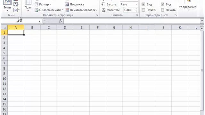The height and width of the screenshot is (115, 205).
Task: Select column F header
Action: tap(98, 27)
